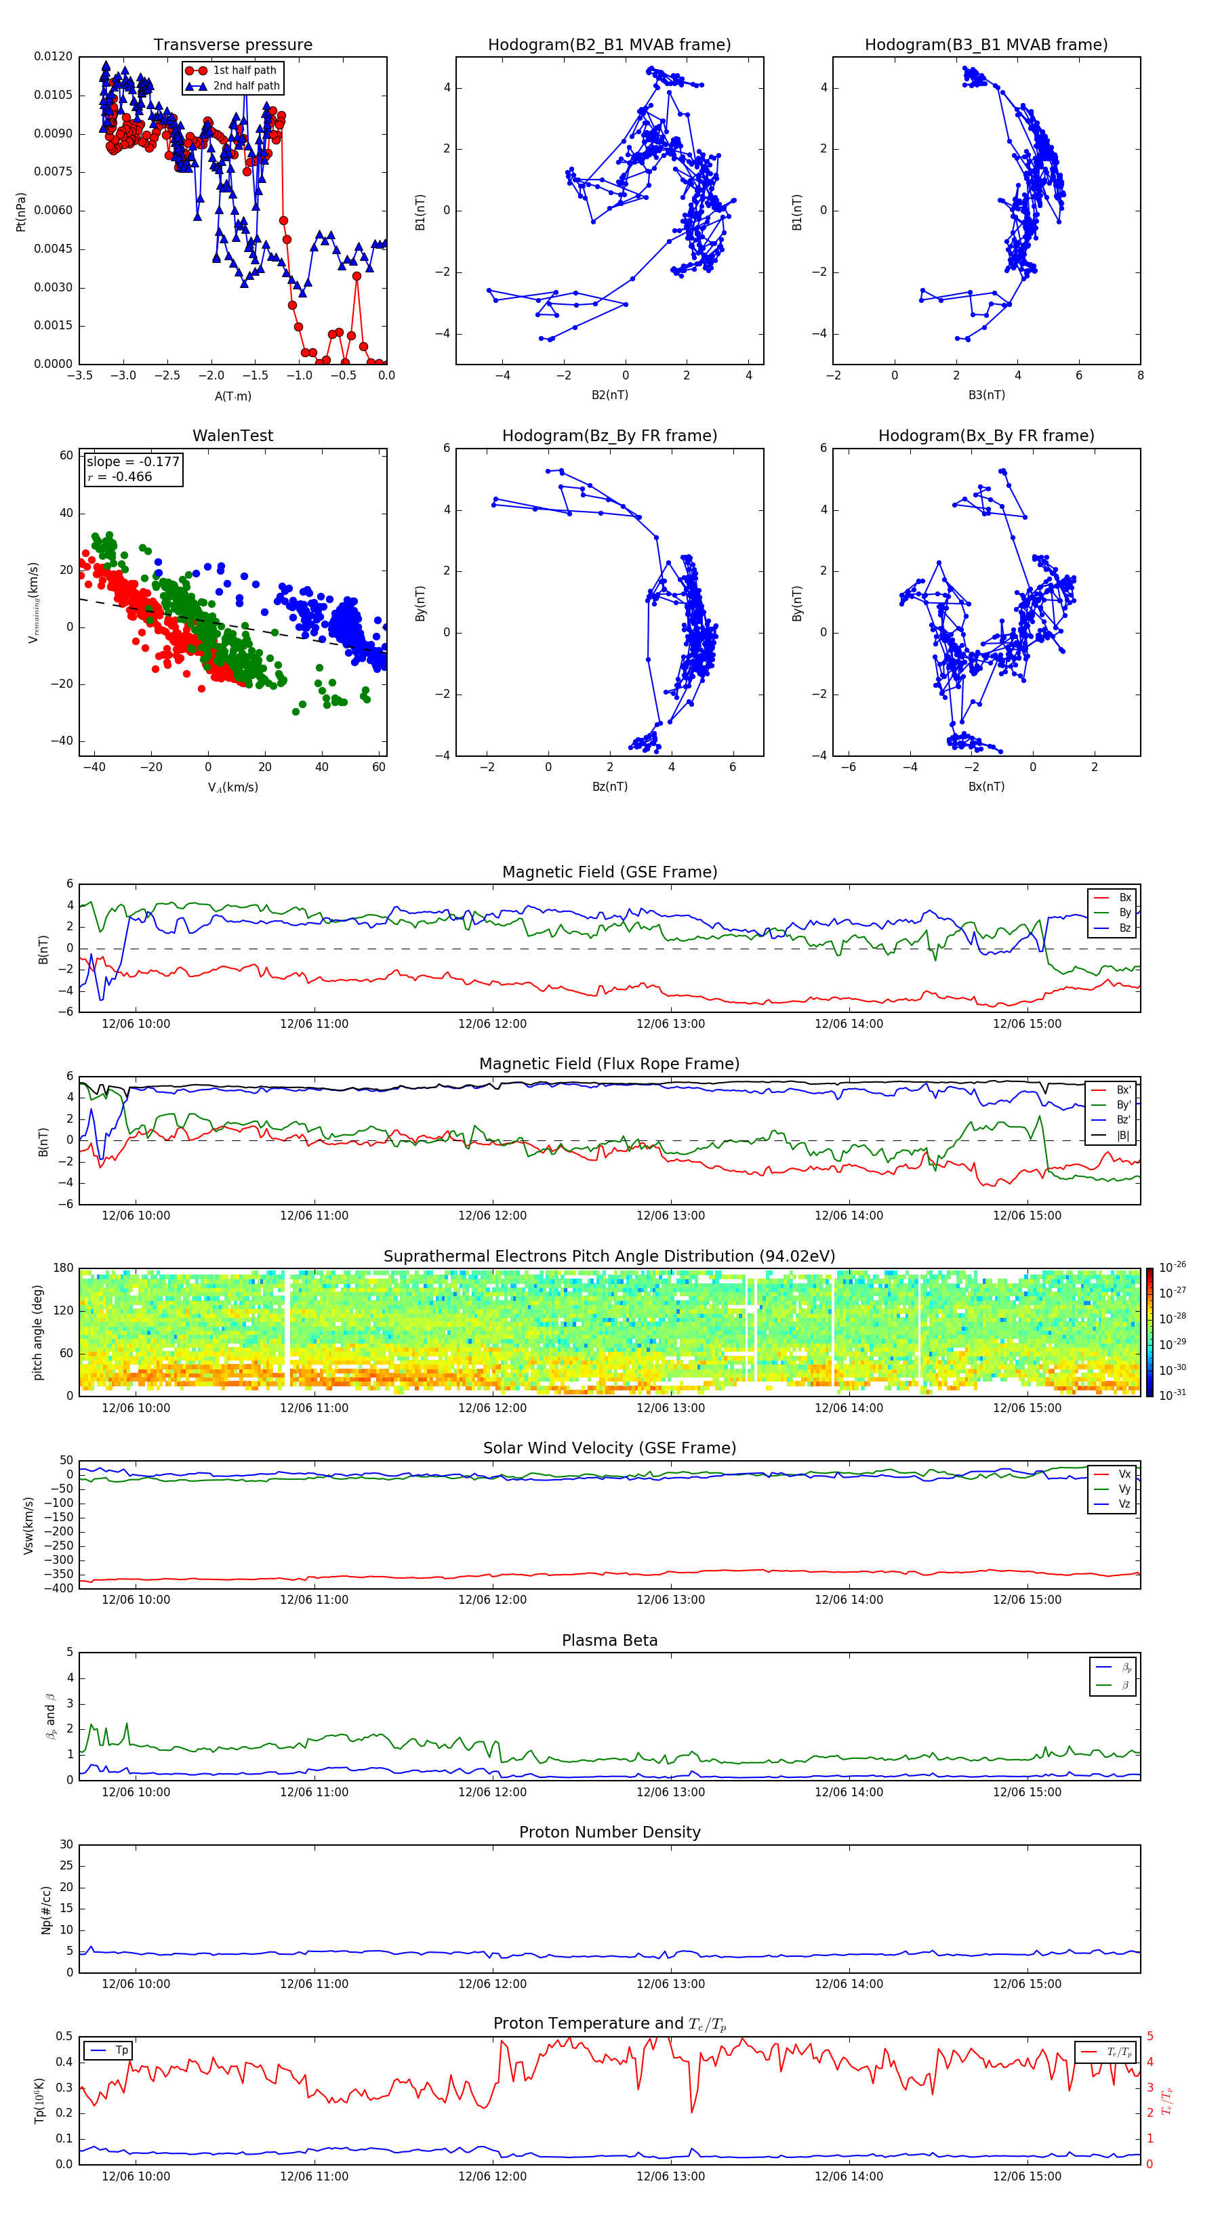This screenshot has width=1220, height=2236.
Task: Click 'By' legend entry in GSE magnetic panel
Action: 1113,912
